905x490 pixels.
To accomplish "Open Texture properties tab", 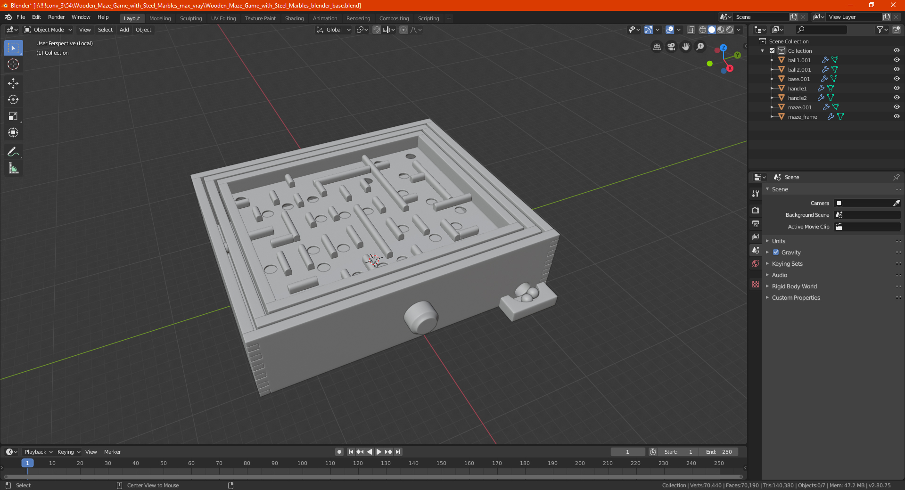I will [x=756, y=284].
